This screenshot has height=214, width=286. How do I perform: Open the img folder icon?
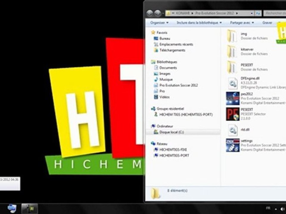click(232, 36)
